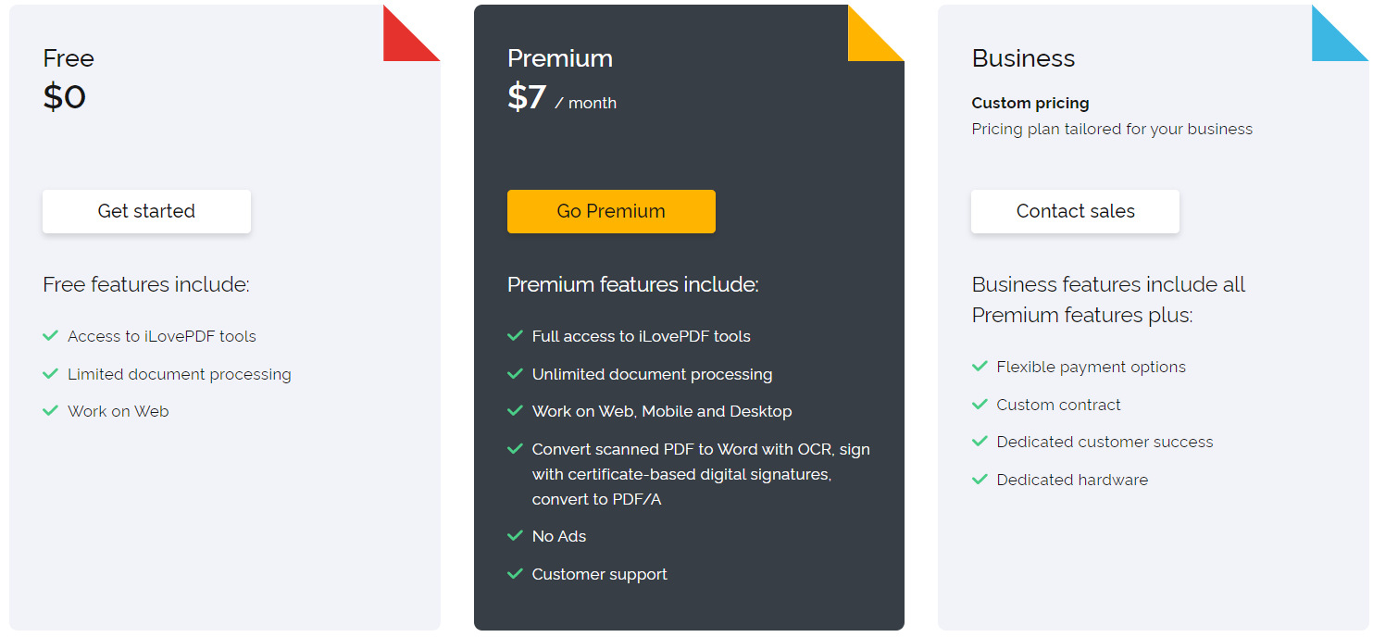
Task: Click checkmark beside Unlimited document processing
Action: click(x=516, y=374)
